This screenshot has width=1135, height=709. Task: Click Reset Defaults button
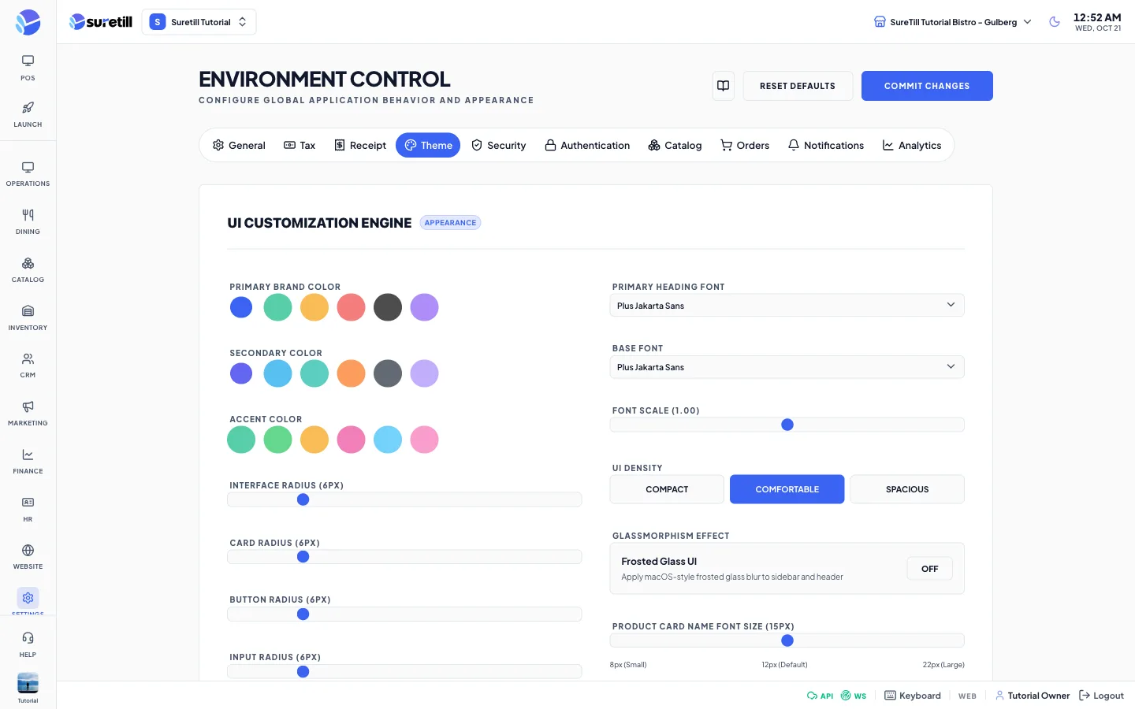tap(798, 86)
